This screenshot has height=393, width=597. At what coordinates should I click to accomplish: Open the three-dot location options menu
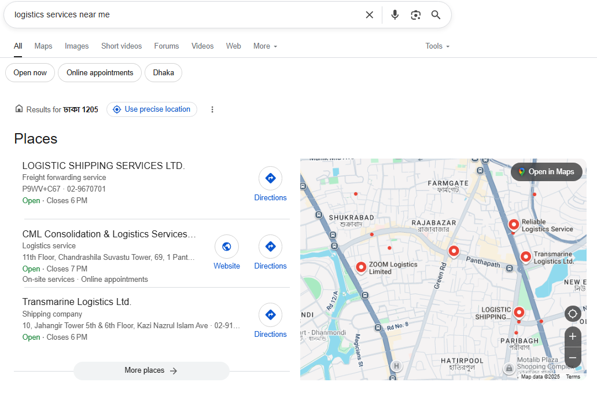(x=212, y=109)
